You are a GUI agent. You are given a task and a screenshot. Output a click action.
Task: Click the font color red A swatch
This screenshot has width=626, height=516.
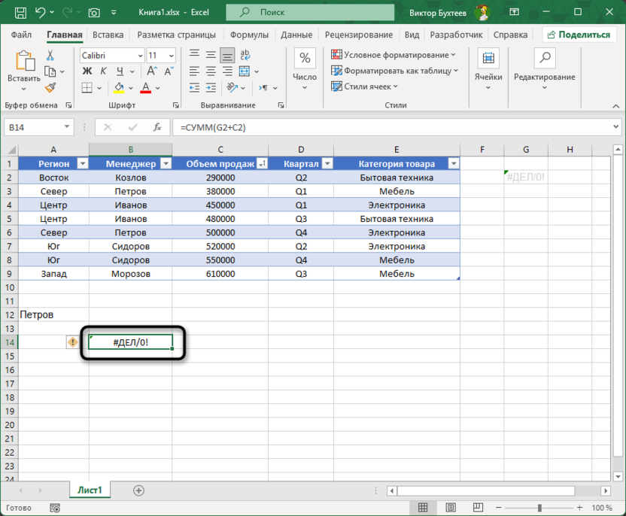[x=146, y=88]
